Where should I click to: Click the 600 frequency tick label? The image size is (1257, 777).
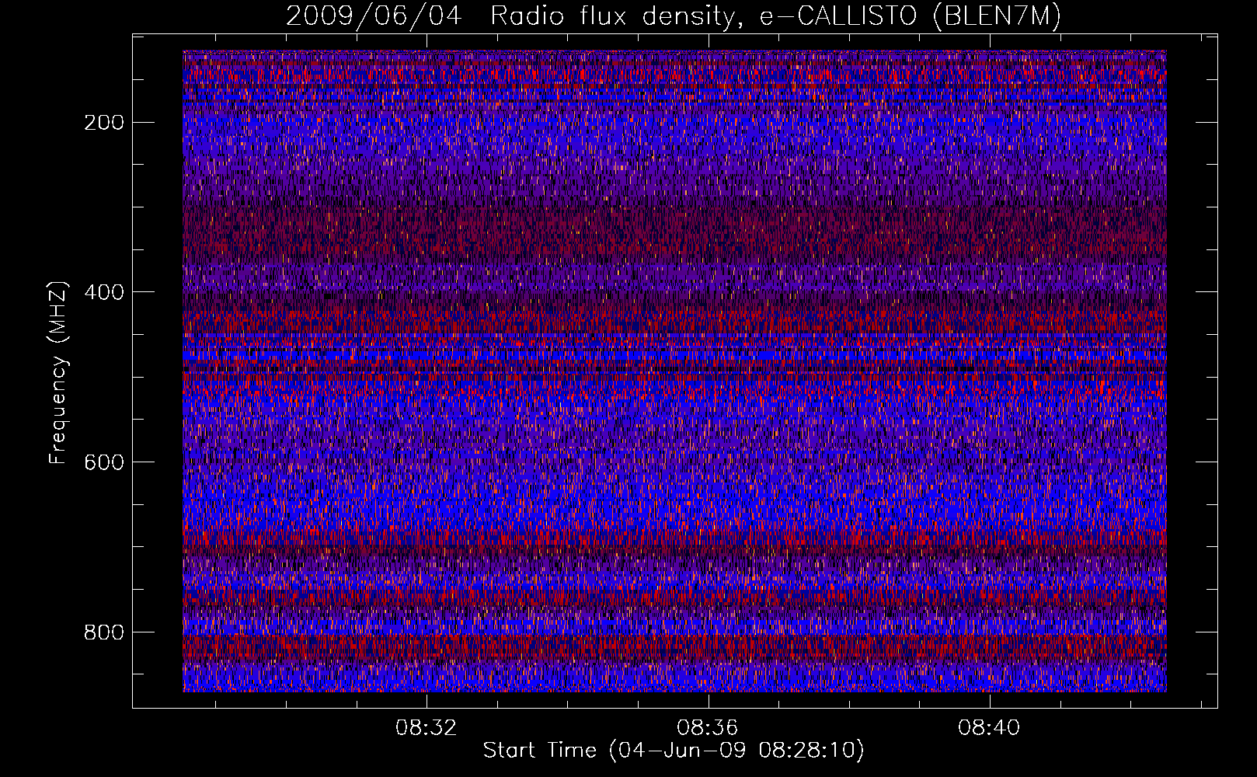pyautogui.click(x=103, y=462)
